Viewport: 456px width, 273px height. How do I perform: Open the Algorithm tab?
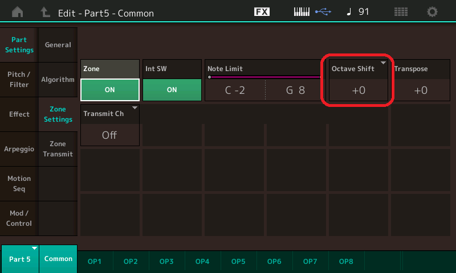(x=58, y=80)
